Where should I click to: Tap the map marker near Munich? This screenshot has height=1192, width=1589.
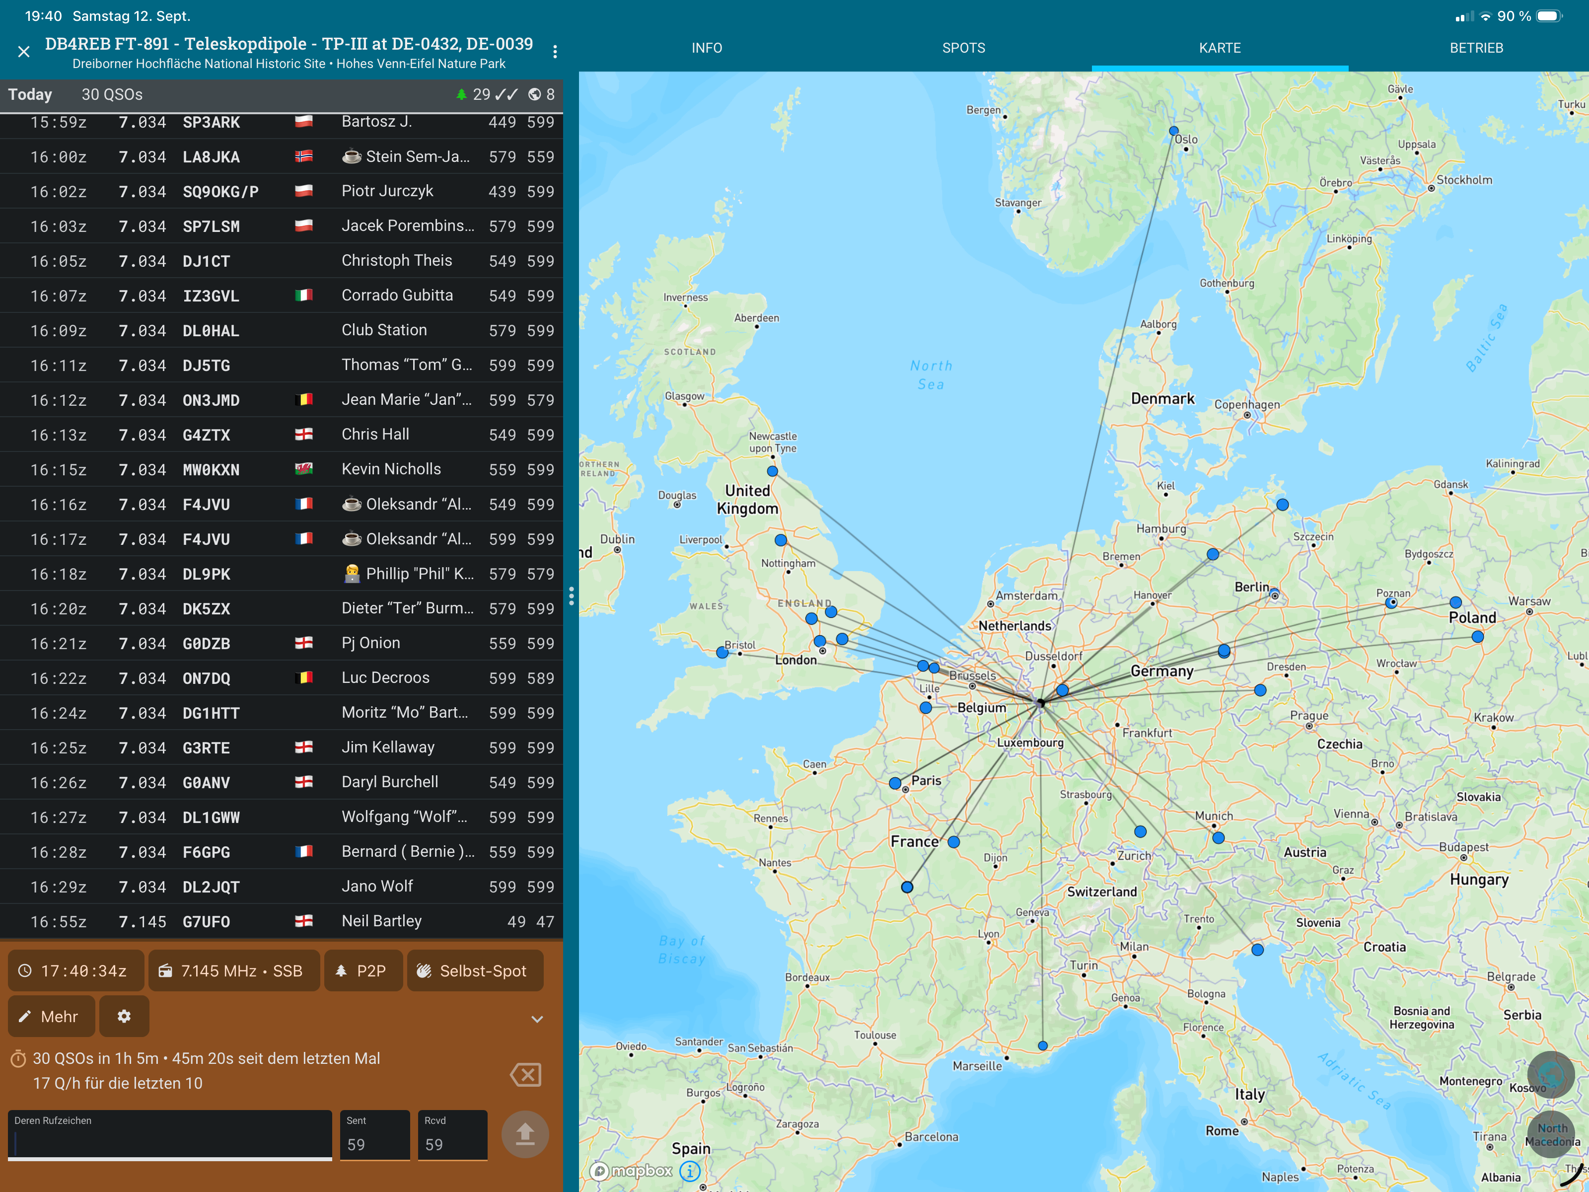[1218, 837]
